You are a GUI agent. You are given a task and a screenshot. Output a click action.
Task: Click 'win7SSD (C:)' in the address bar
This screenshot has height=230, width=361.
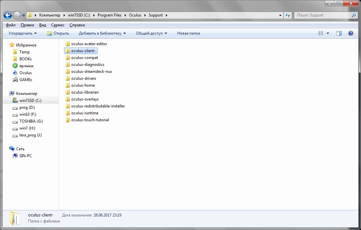[x=79, y=15]
